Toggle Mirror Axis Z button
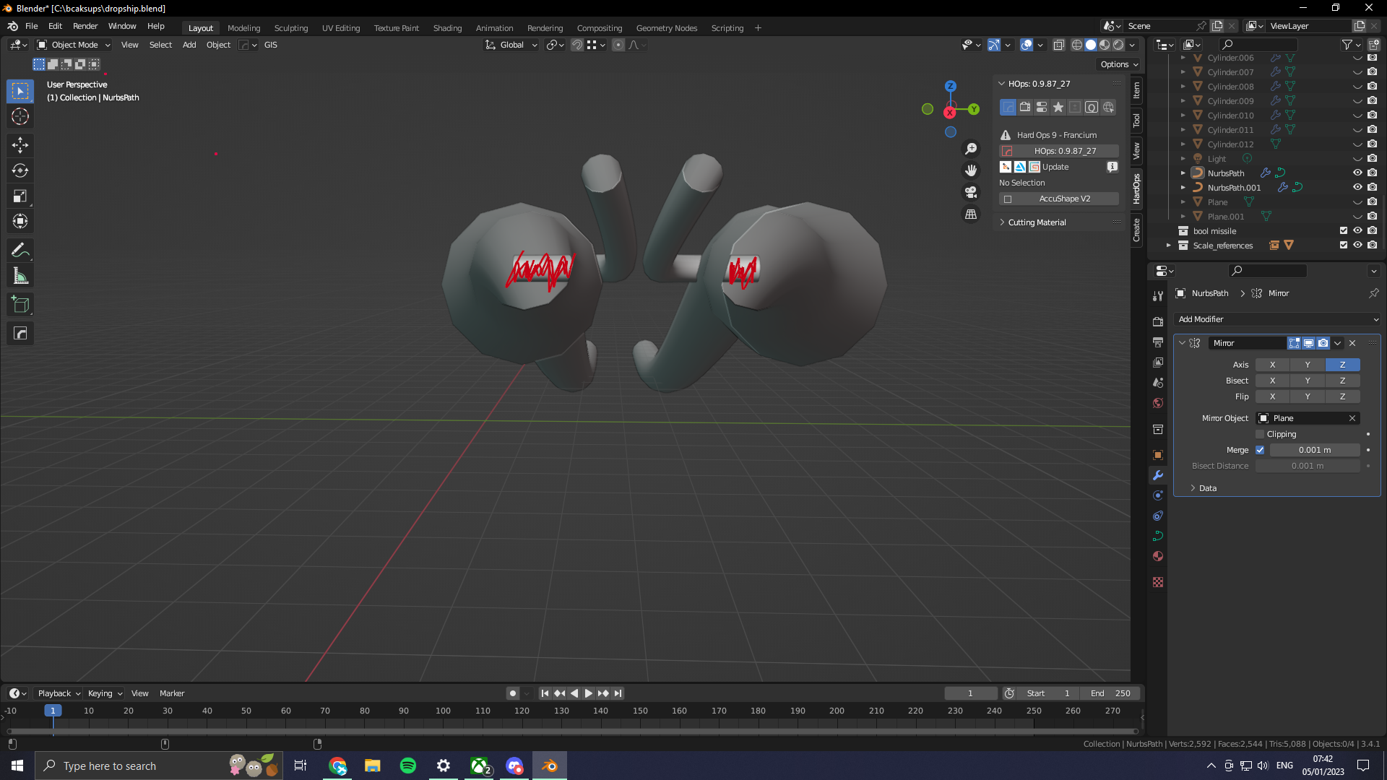The height and width of the screenshot is (780, 1387). click(1342, 365)
